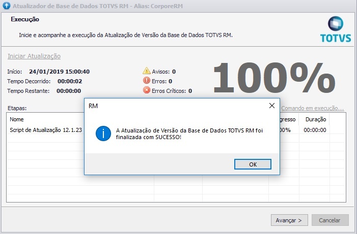Image resolution: width=357 pixels, height=234 pixels.
Task: Click the Etapas label
Action: point(17,108)
